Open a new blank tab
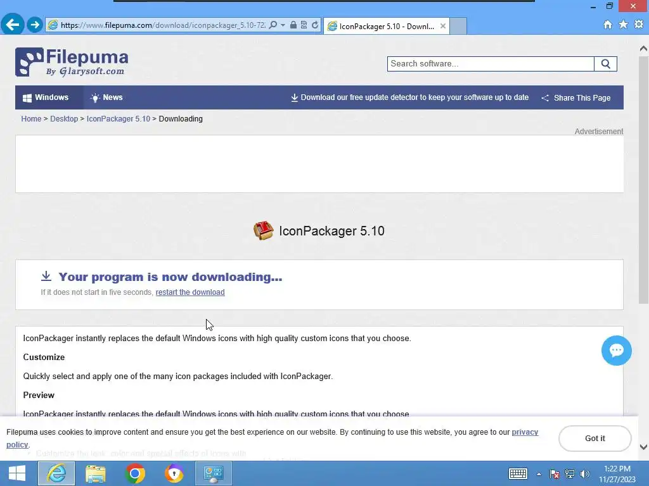649x486 pixels. point(458,26)
